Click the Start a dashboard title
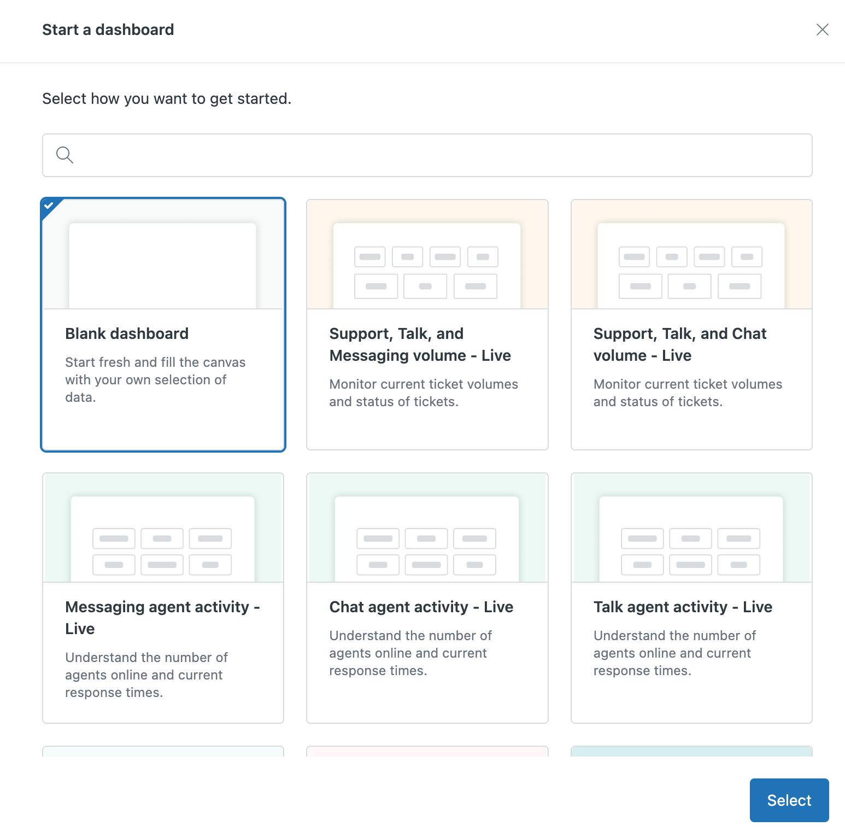The width and height of the screenshot is (845, 832). (108, 30)
